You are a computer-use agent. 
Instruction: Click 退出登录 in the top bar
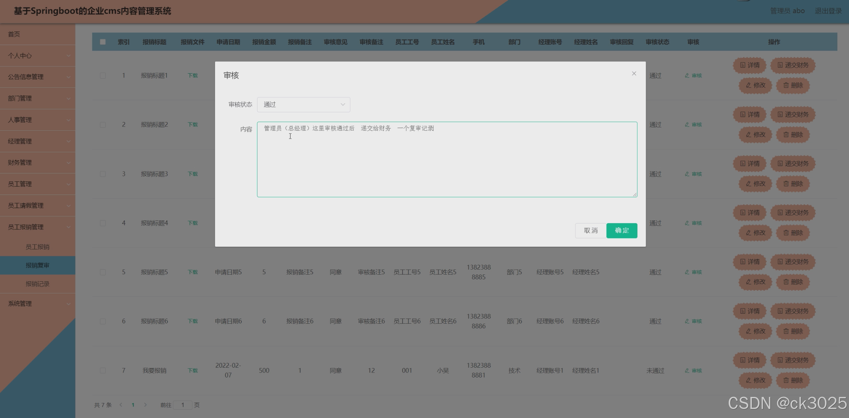coord(828,11)
